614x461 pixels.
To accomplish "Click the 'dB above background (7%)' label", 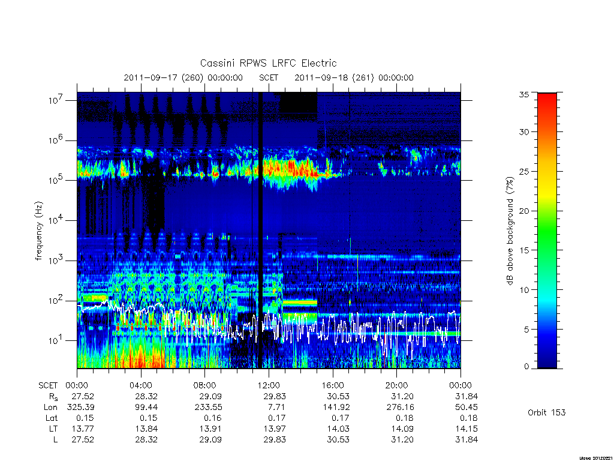I will (510, 231).
